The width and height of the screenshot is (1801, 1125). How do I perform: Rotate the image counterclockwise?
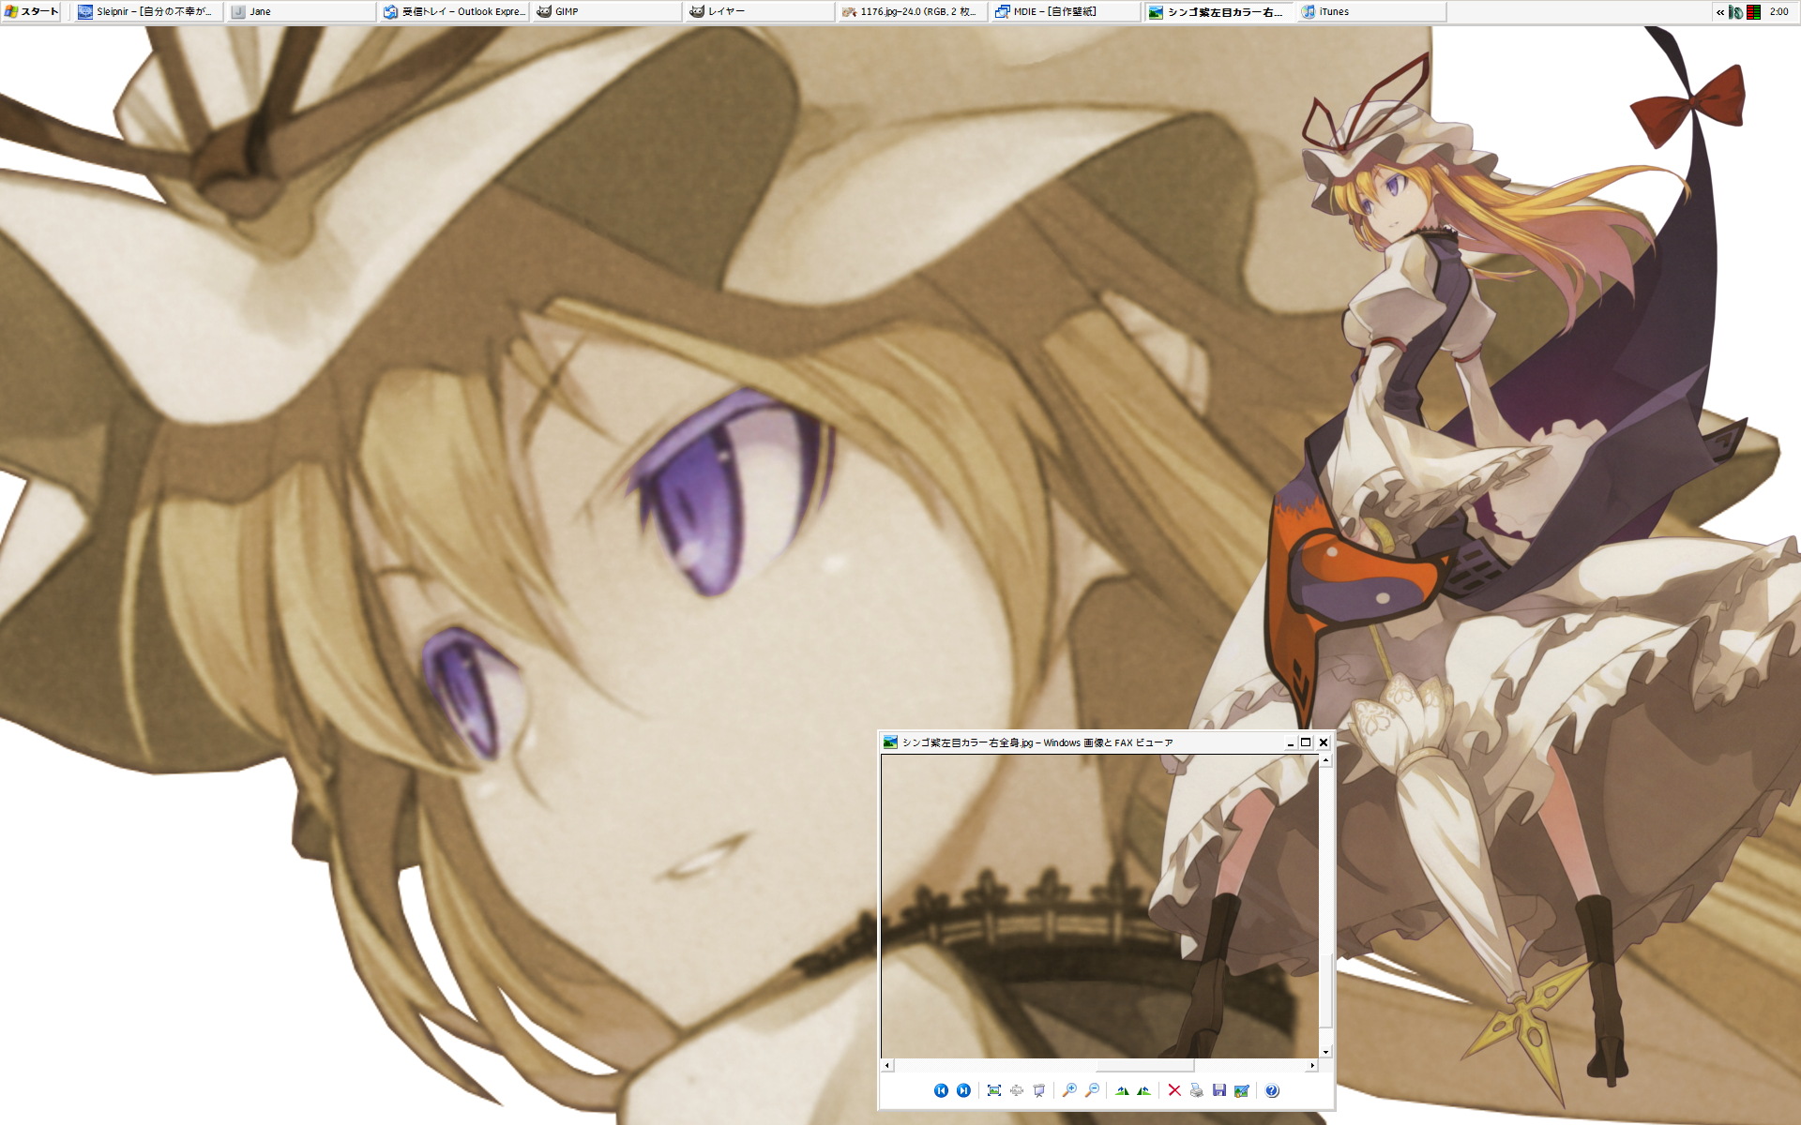1143,1090
